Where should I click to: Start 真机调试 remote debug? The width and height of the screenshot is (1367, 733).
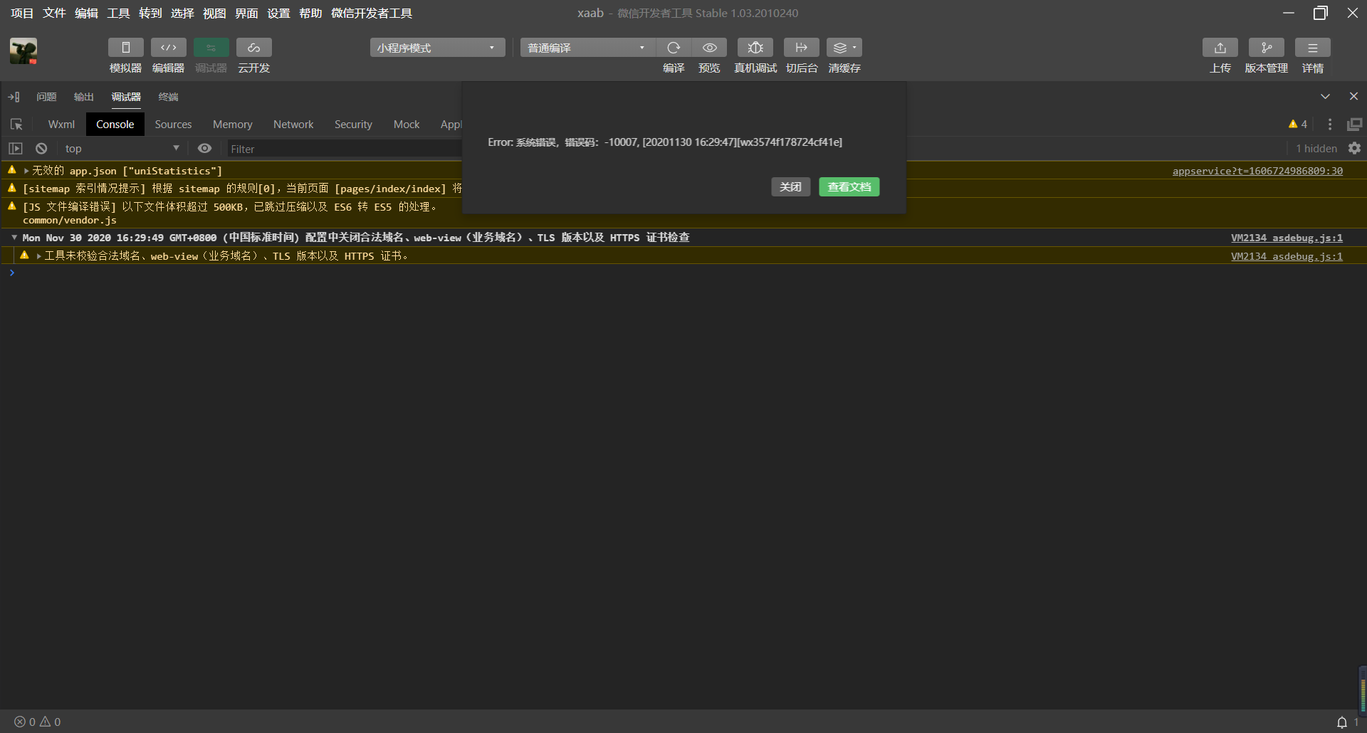click(x=755, y=48)
